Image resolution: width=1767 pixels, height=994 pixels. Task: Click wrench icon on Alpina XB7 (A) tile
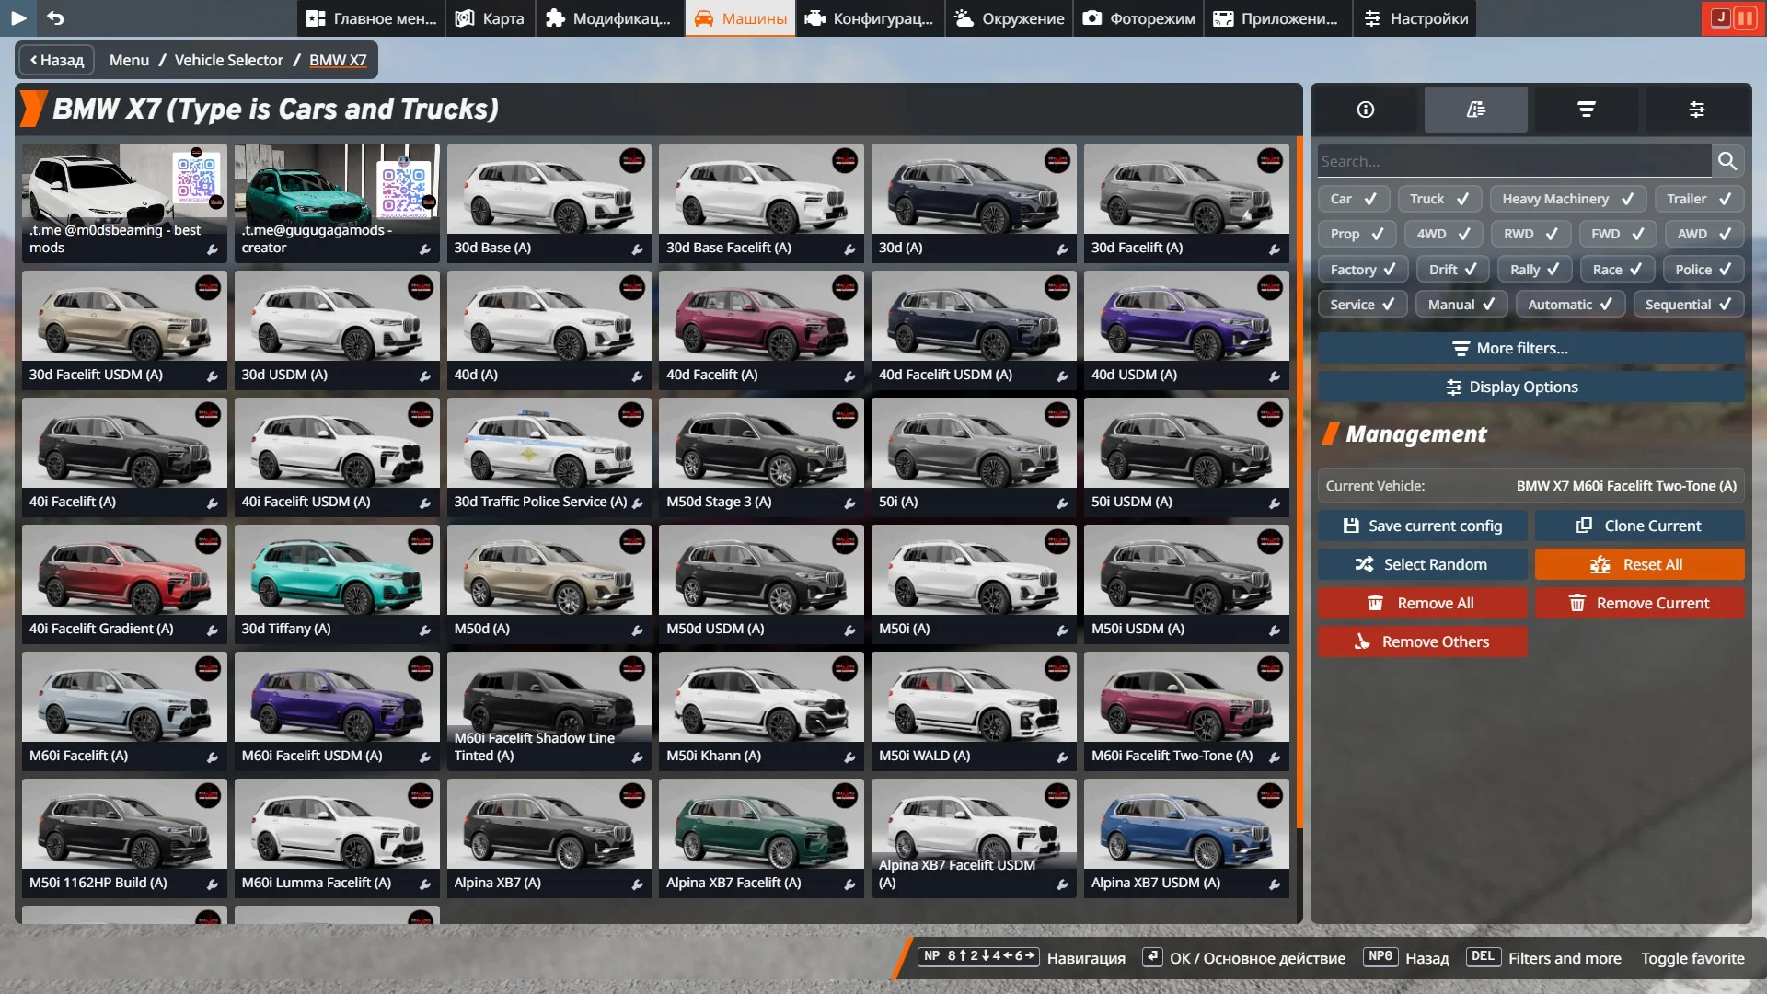pyautogui.click(x=637, y=884)
